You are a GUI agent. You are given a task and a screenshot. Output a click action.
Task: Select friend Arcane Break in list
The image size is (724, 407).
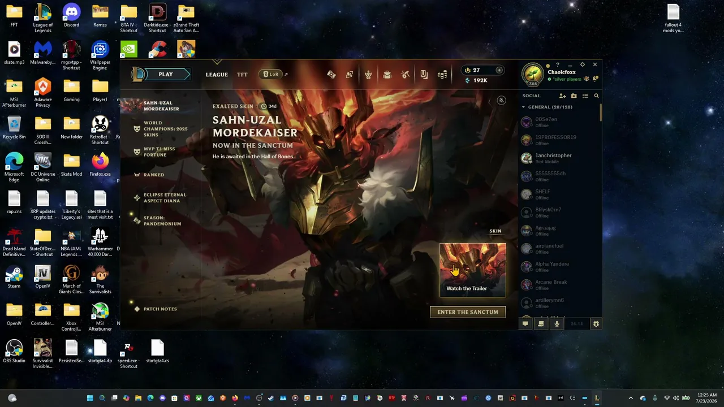click(558, 284)
